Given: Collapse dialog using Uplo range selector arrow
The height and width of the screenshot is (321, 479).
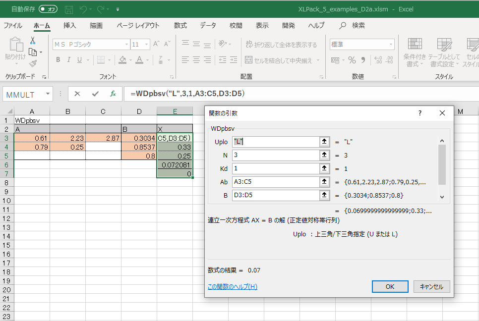Looking at the screenshot, I should [x=325, y=142].
